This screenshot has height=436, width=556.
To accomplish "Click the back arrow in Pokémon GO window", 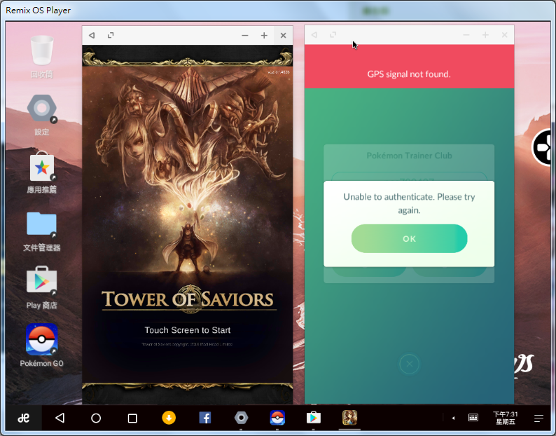I will 314,35.
